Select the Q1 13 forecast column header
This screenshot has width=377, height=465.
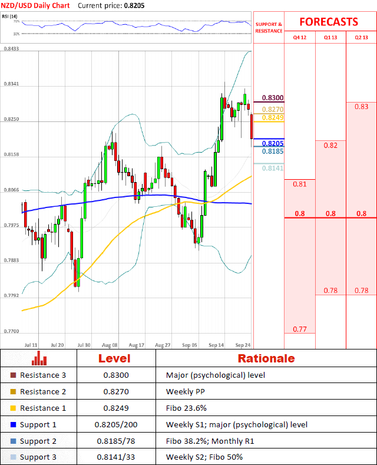coord(330,37)
